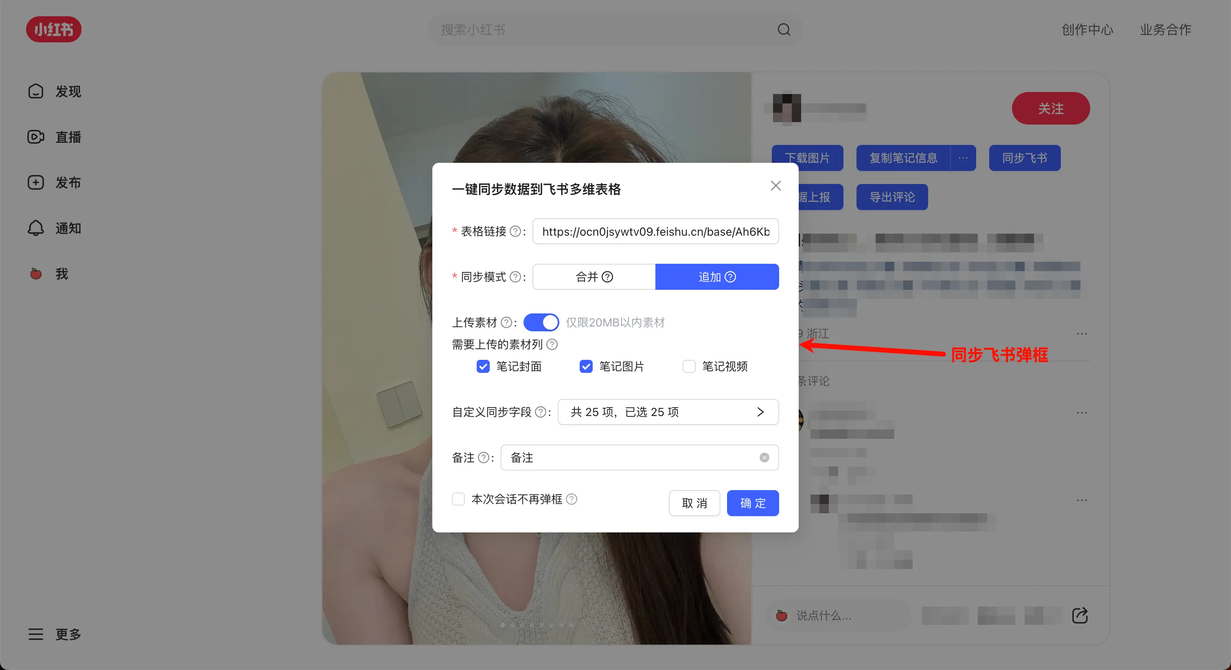Select the 追加 sync mode
Screen dimensions: 1231x670
[x=717, y=277]
